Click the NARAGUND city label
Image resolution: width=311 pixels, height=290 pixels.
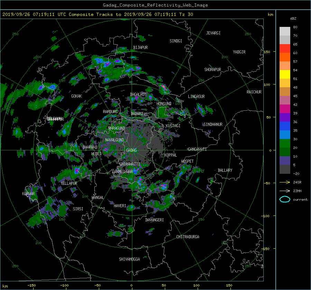tap(117, 128)
